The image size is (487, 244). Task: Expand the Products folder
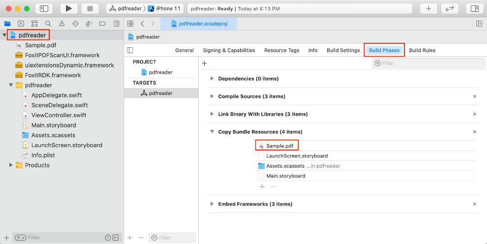[11, 165]
